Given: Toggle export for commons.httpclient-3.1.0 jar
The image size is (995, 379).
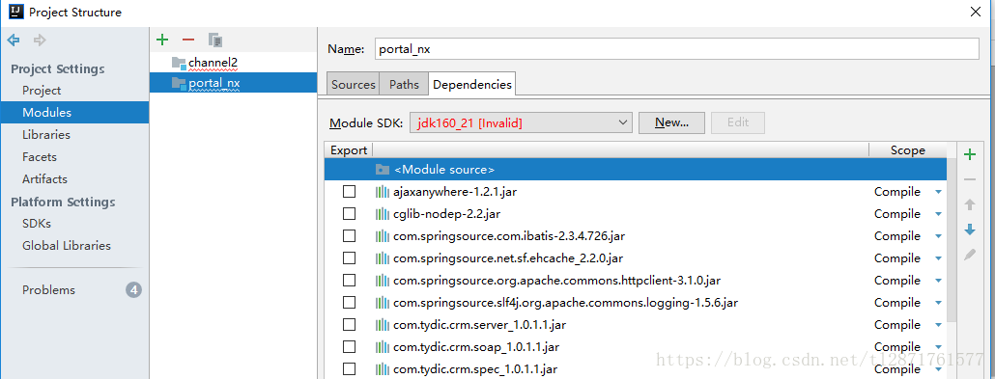Looking at the screenshot, I should click(x=349, y=280).
